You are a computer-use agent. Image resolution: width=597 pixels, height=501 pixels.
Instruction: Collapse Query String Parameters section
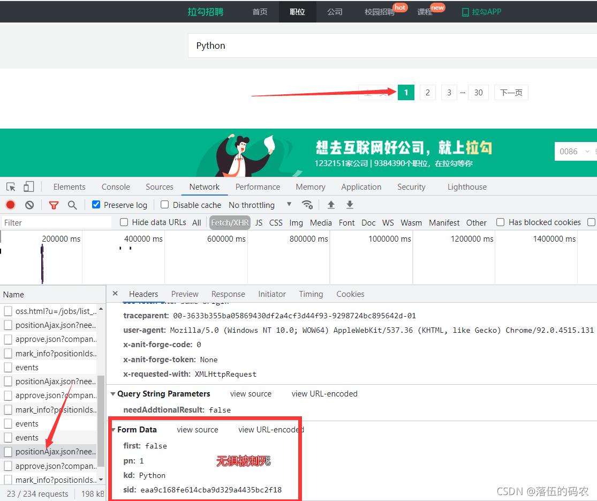(113, 393)
